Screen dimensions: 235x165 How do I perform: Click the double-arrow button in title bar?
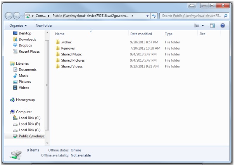pos(192,6)
